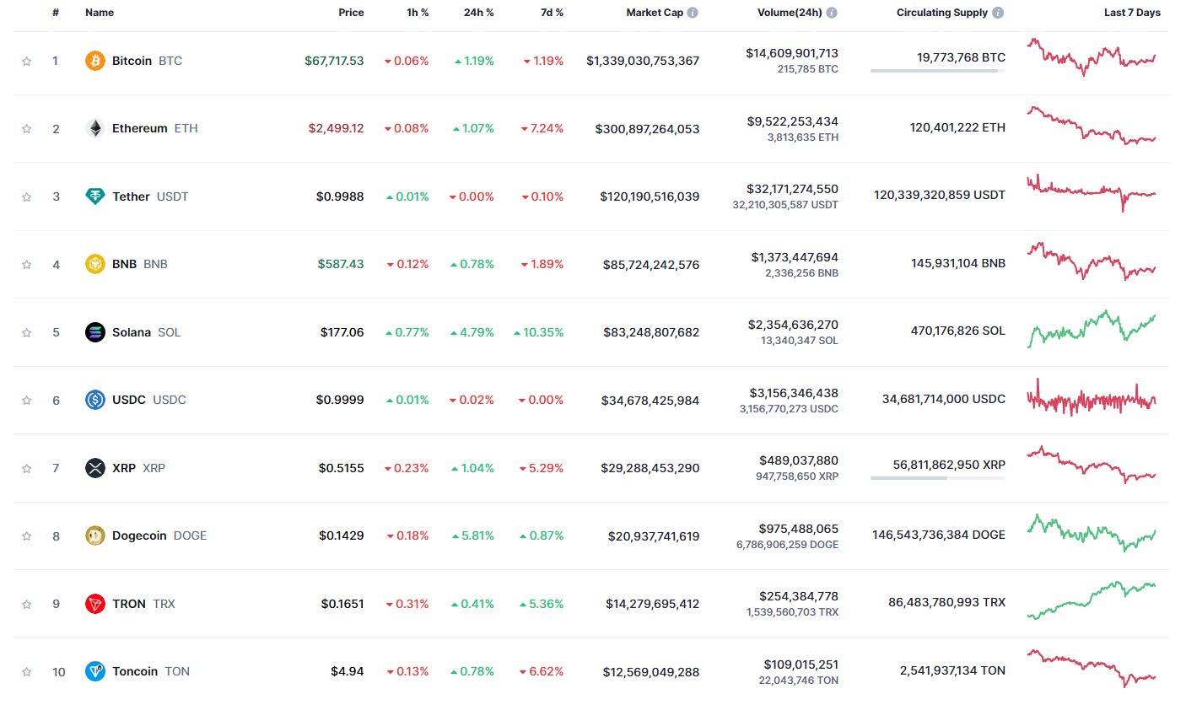Open TRON's 7-day price sparkline chart
The image size is (1186, 705).
pyautogui.click(x=1092, y=600)
